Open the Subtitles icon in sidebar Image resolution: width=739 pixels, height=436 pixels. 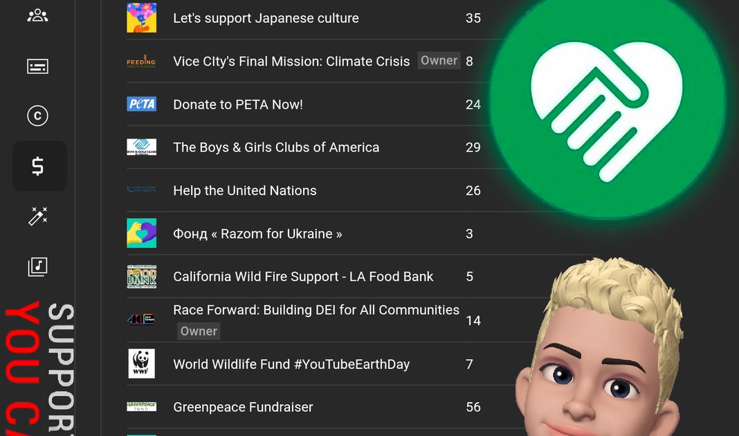tap(37, 66)
